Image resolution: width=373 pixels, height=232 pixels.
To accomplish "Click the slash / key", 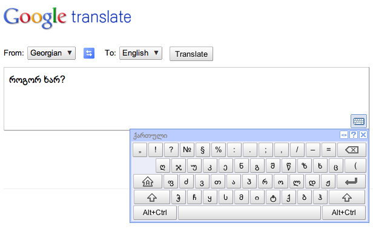I will coord(297,150).
